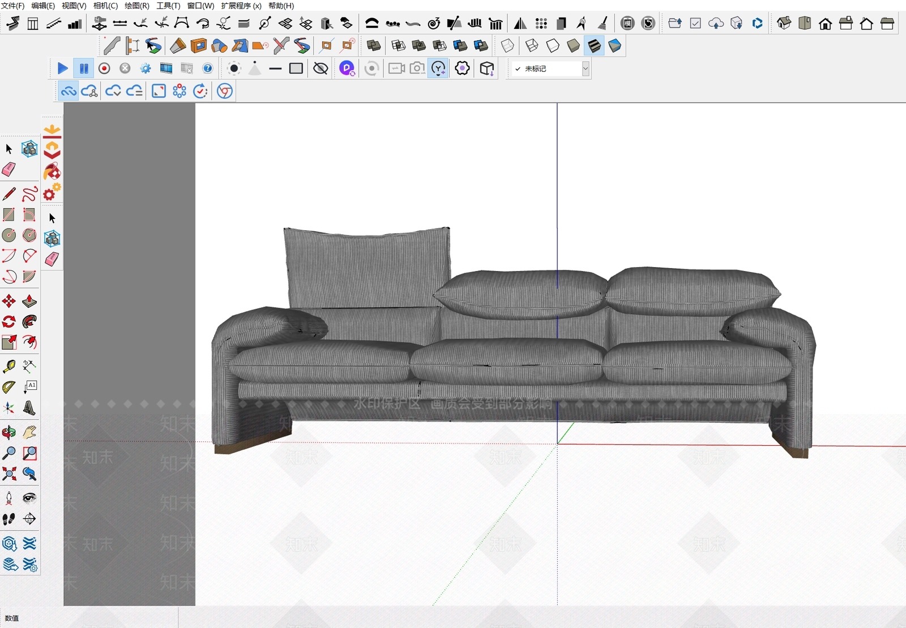The image size is (906, 628).
Task: Select the Walk footprints tool
Action: click(9, 519)
